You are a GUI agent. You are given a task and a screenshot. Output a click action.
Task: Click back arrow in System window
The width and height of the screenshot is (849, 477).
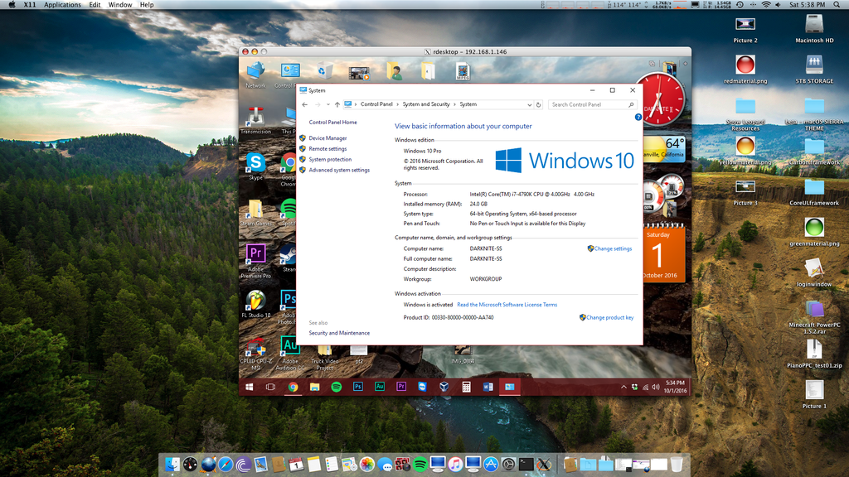[305, 104]
